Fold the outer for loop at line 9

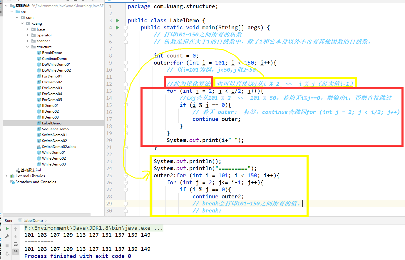pos(125,63)
